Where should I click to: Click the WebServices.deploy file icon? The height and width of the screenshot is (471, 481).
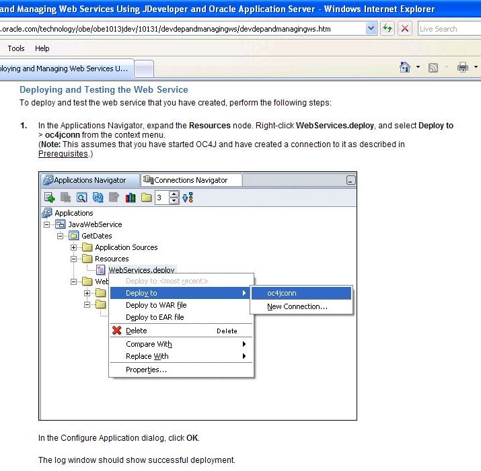tap(101, 270)
